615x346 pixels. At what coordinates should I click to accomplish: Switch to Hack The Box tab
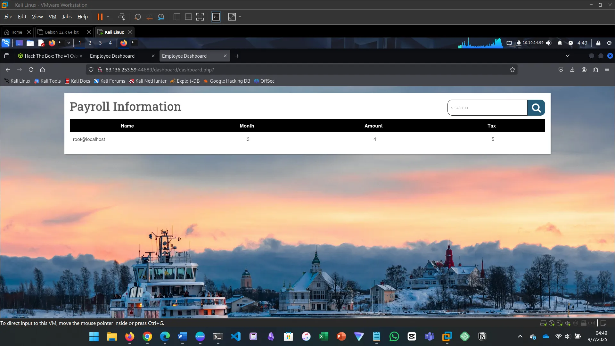point(48,56)
